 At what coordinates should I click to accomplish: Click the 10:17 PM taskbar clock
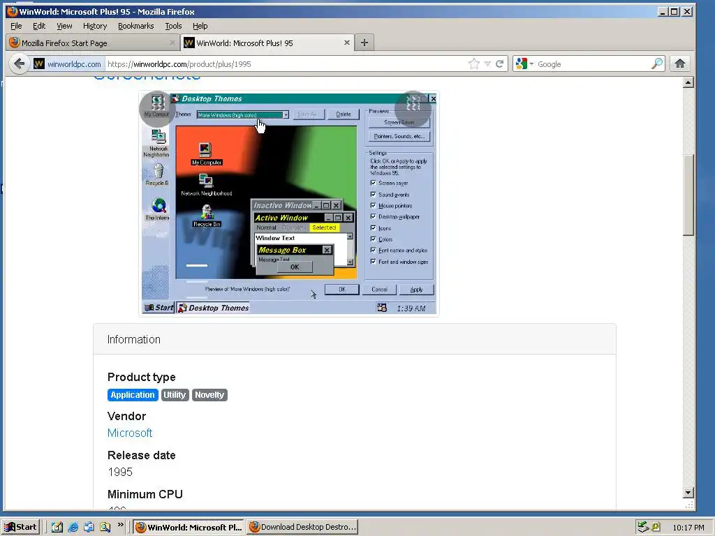tap(688, 528)
